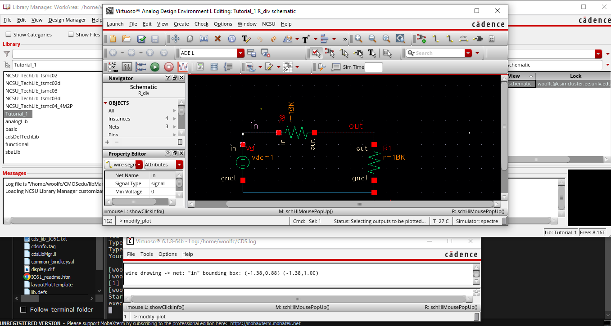Select the Trans analysis radio button

pos(109,71)
